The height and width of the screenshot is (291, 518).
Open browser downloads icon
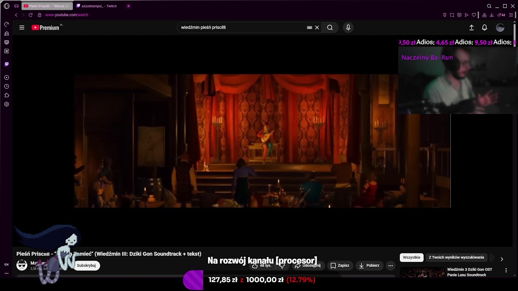pyautogui.click(x=492, y=15)
